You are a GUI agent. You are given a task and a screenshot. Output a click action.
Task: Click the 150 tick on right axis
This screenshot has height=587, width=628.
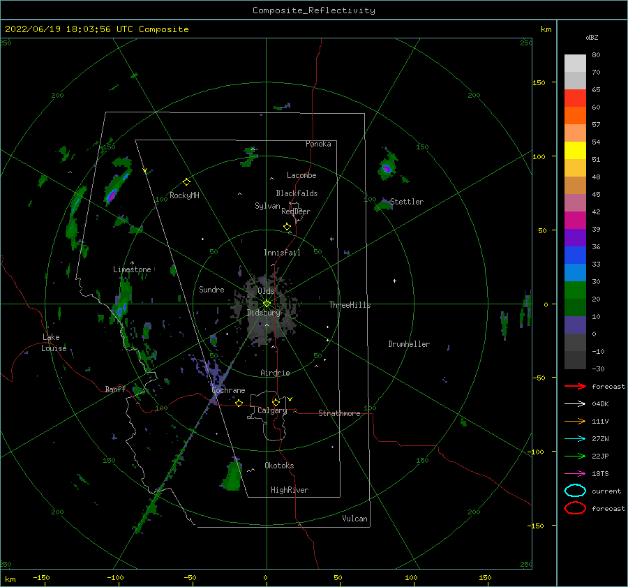click(x=539, y=82)
